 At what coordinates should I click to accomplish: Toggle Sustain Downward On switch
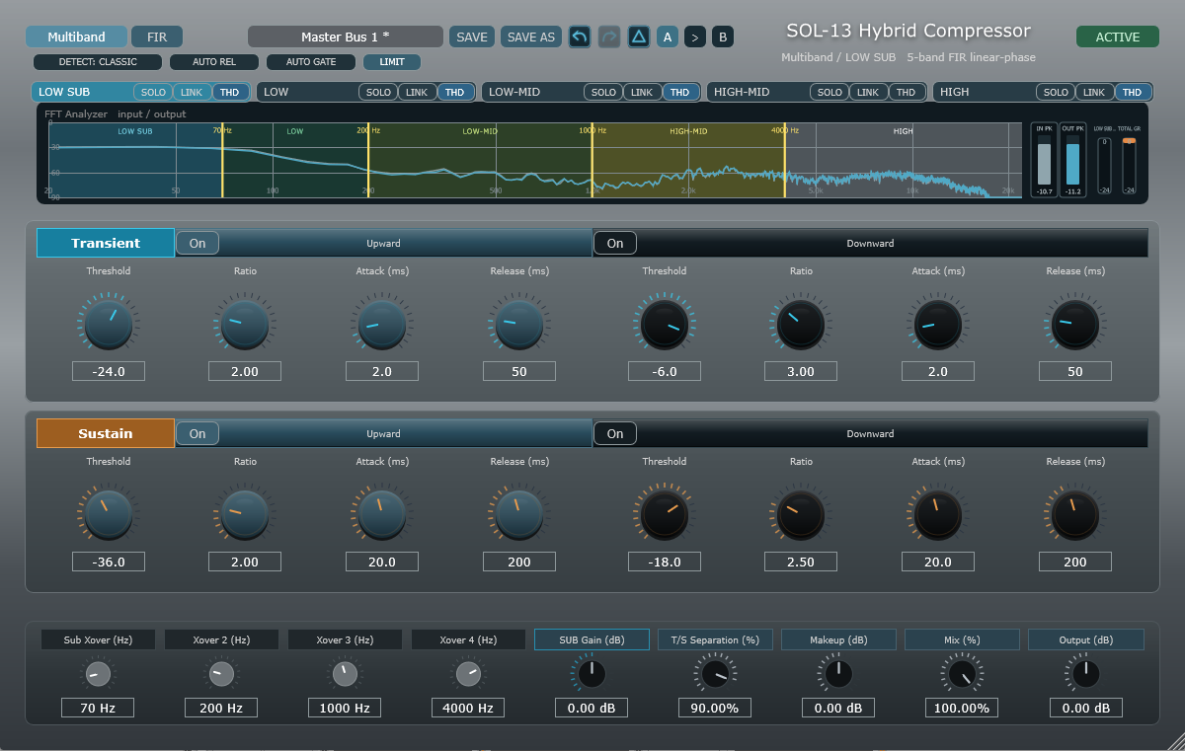pyautogui.click(x=615, y=433)
